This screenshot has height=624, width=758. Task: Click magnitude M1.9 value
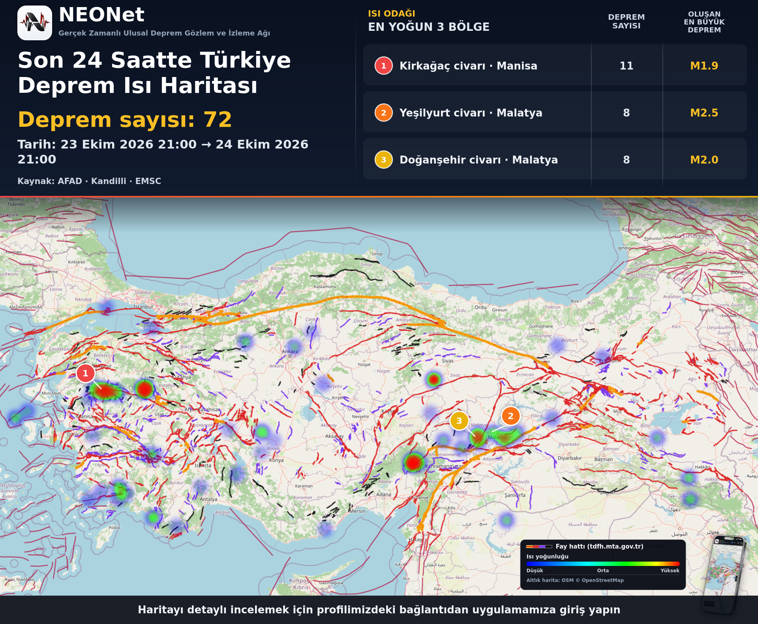tap(704, 66)
